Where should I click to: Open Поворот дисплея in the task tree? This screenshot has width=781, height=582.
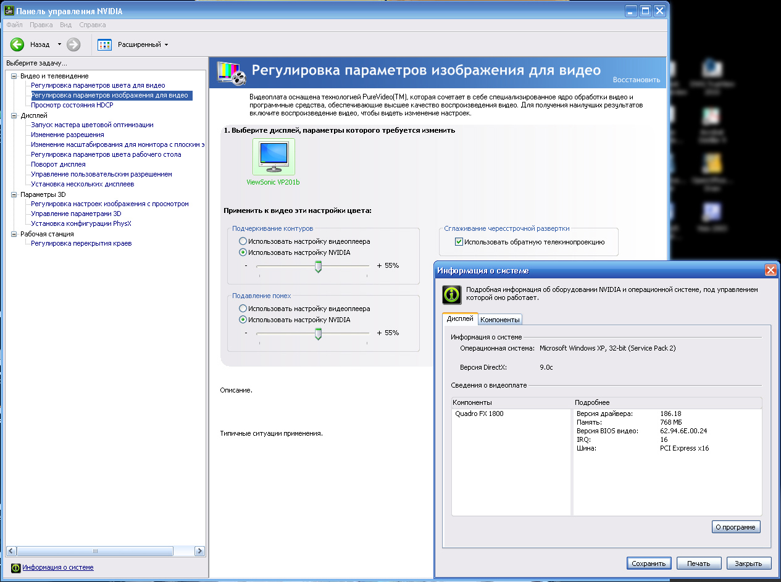coord(58,164)
